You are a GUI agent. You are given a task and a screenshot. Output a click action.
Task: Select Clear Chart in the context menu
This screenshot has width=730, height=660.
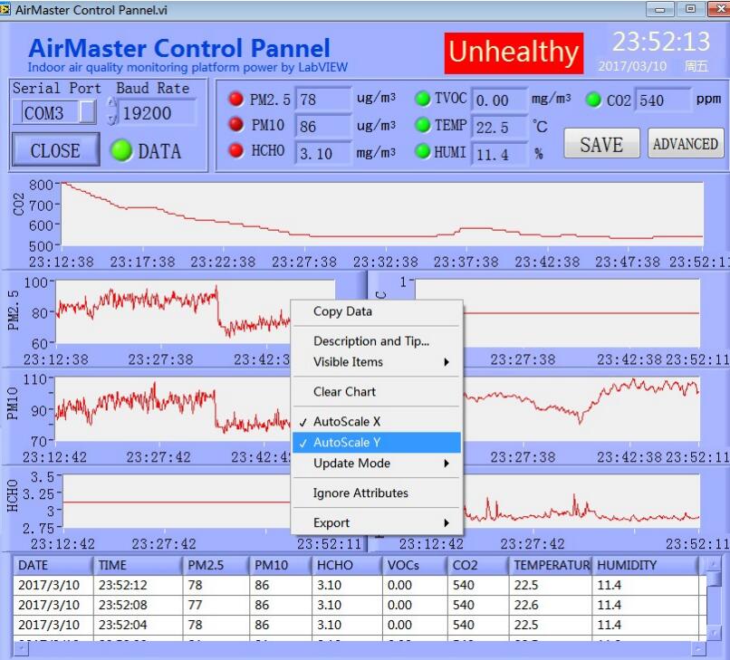point(377,392)
